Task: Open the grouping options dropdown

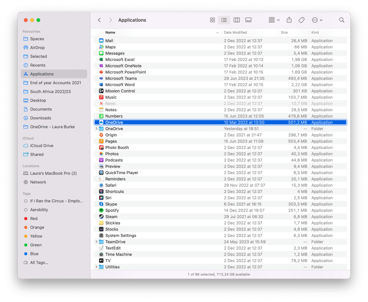Action: (274, 20)
